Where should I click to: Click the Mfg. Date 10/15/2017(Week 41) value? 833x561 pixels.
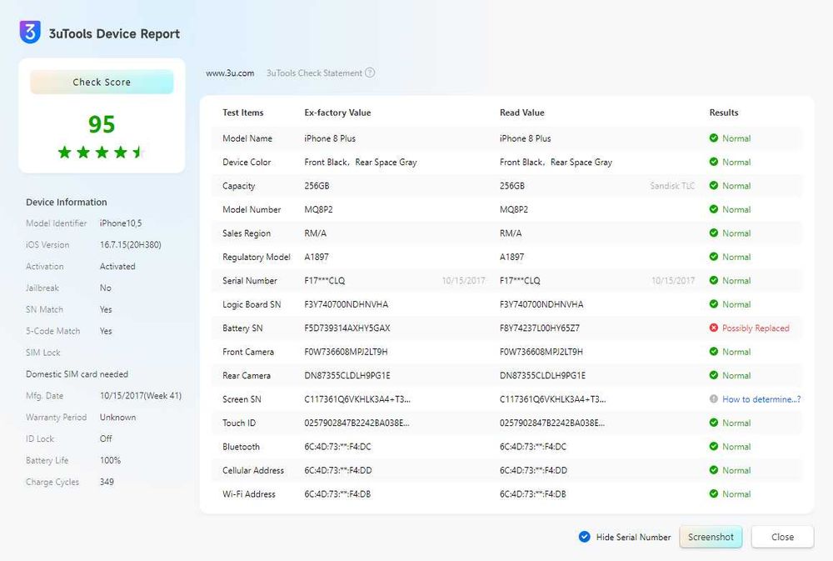pos(141,396)
